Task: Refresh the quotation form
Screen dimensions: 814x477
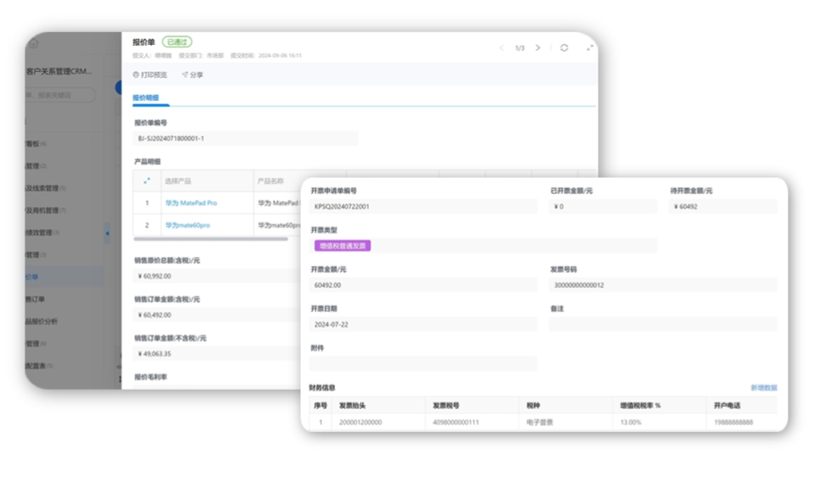Action: (x=565, y=47)
